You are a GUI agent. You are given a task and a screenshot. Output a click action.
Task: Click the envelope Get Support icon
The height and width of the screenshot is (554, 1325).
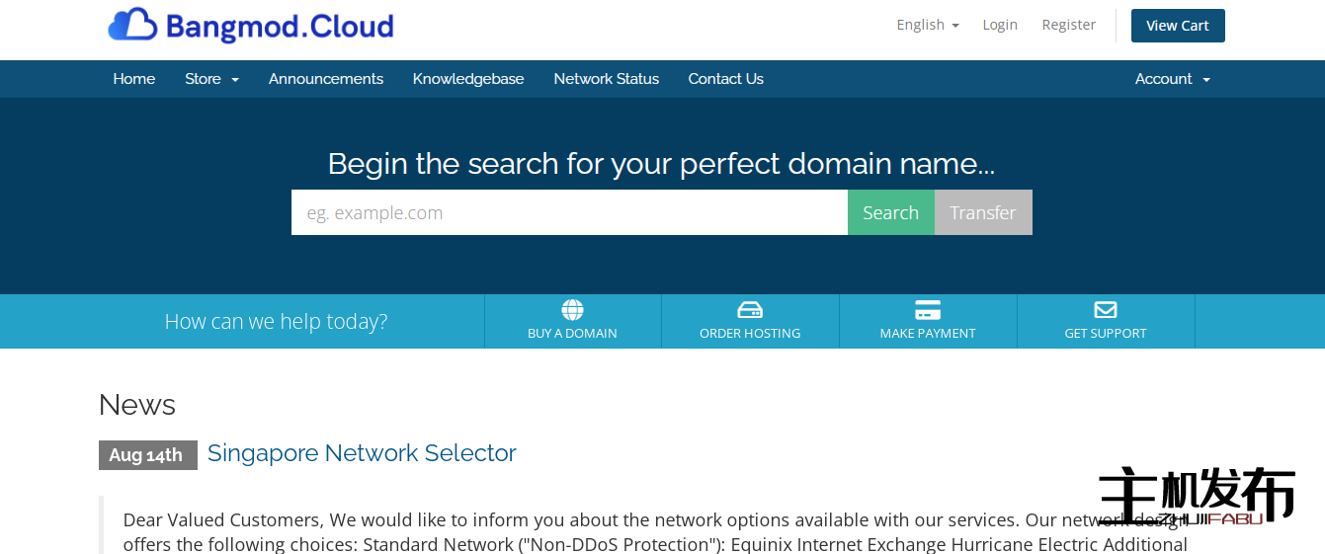pyautogui.click(x=1105, y=310)
